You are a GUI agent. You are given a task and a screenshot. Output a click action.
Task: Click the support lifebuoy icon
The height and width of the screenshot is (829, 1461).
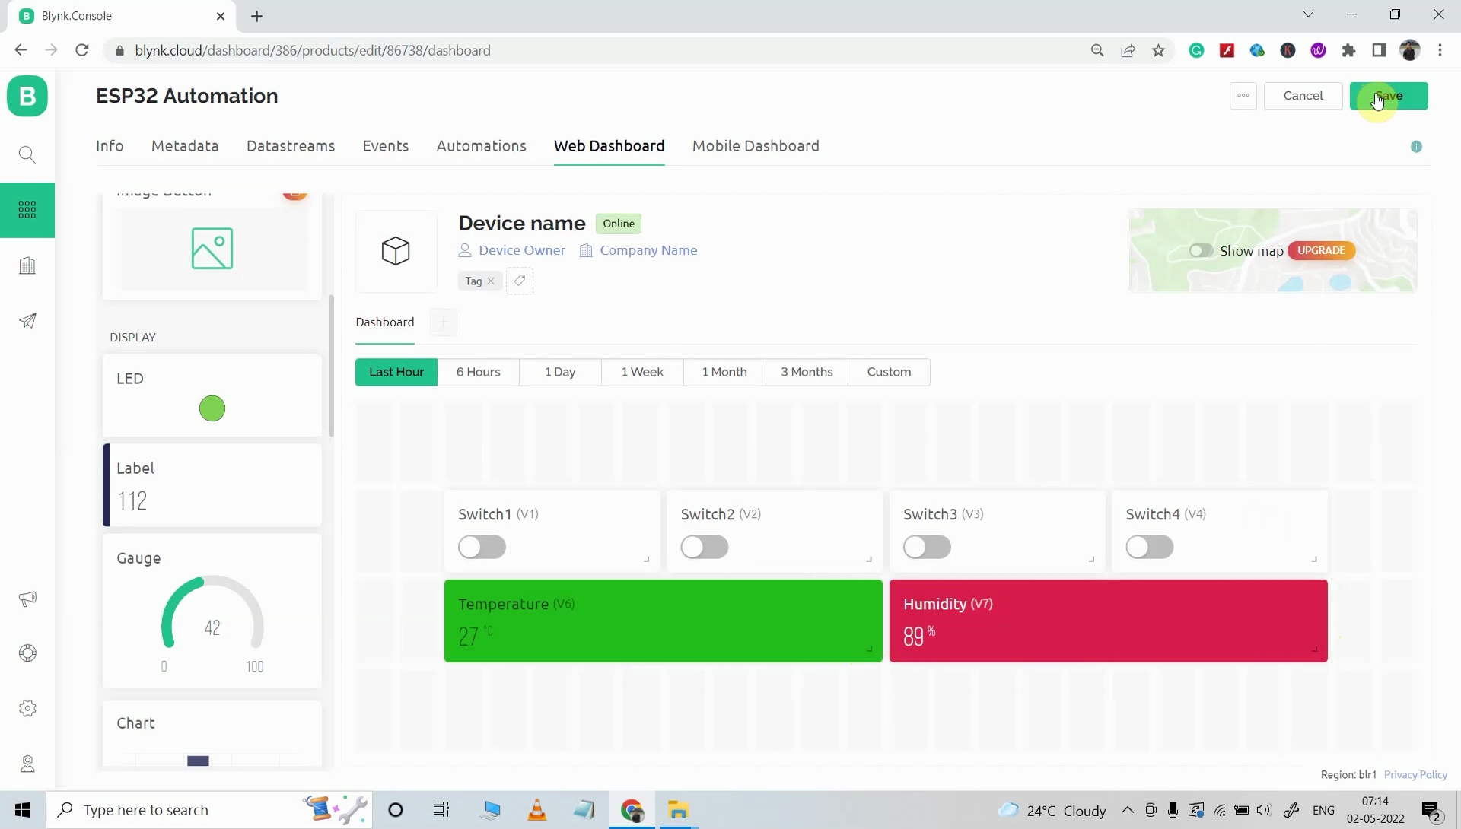(x=27, y=653)
